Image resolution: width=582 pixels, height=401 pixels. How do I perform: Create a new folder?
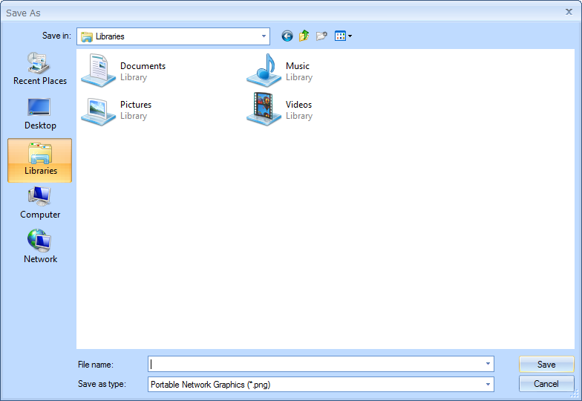pyautogui.click(x=321, y=36)
